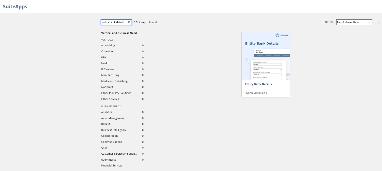This screenshot has width=382, height=171.
Task: Filter by the Nonprofit vertical
Action: (x=107, y=87)
